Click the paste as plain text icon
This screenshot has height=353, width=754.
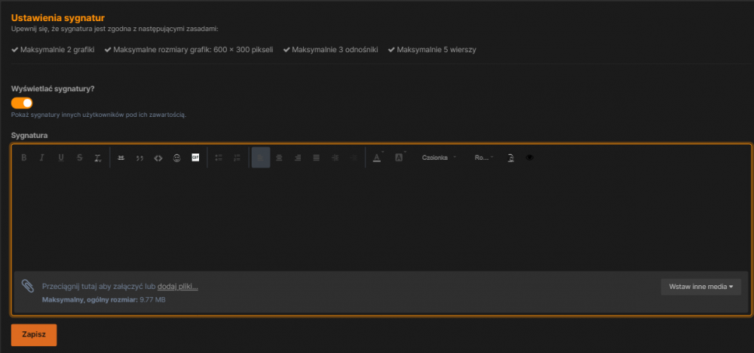pos(510,158)
